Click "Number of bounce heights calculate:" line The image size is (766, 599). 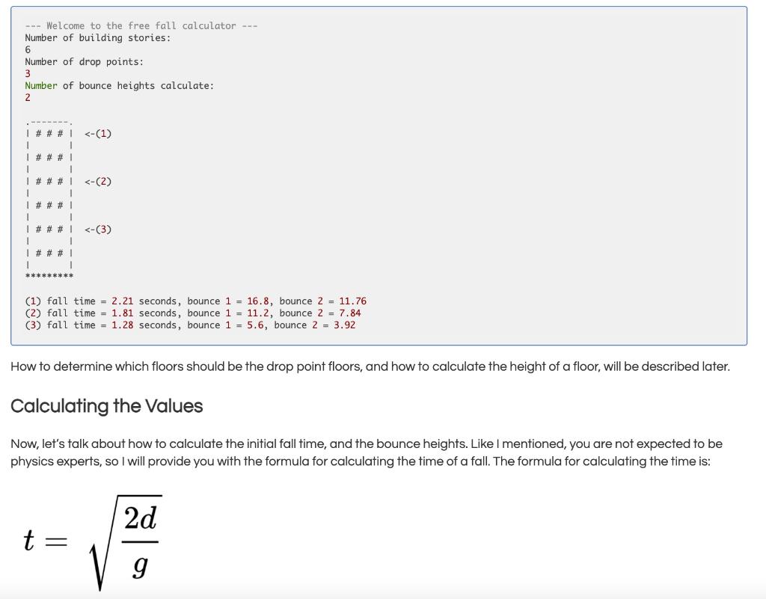point(119,85)
